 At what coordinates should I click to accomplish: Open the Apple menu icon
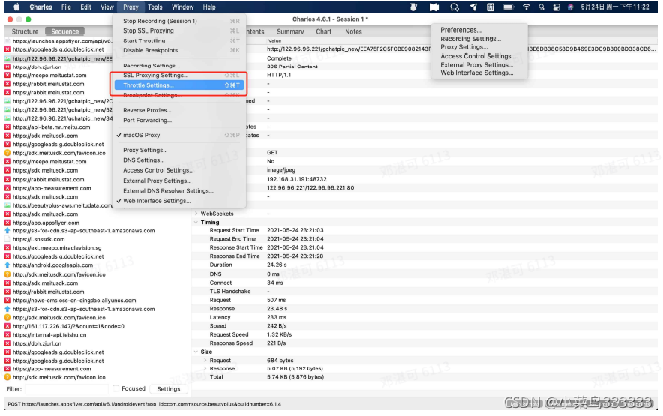(x=17, y=7)
